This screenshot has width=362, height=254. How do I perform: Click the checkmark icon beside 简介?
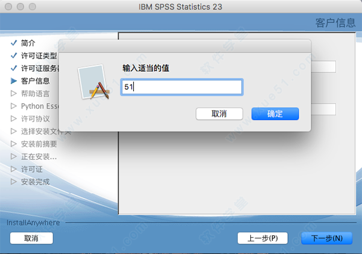[14, 43]
